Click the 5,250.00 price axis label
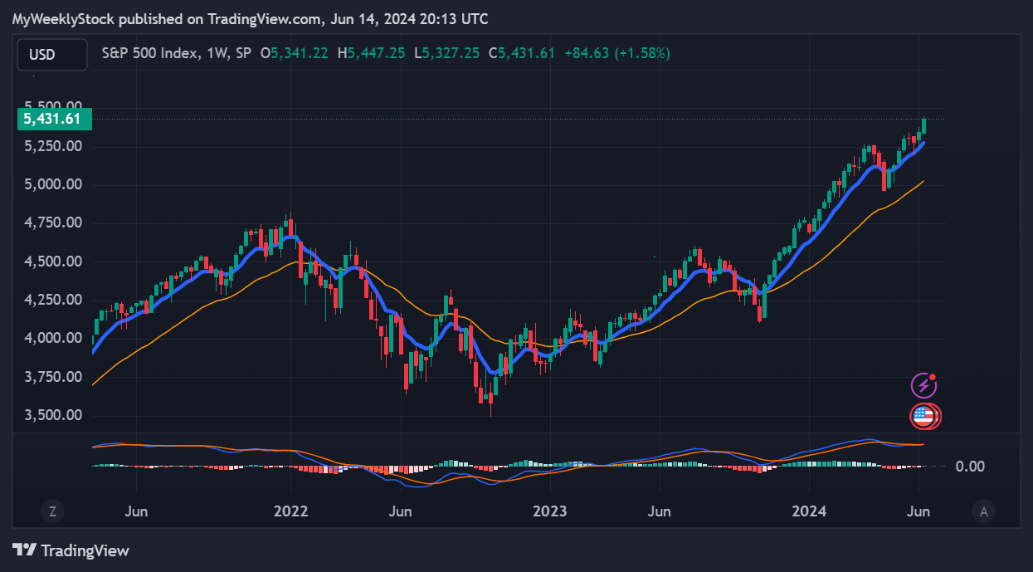The width and height of the screenshot is (1033, 572). 52,146
